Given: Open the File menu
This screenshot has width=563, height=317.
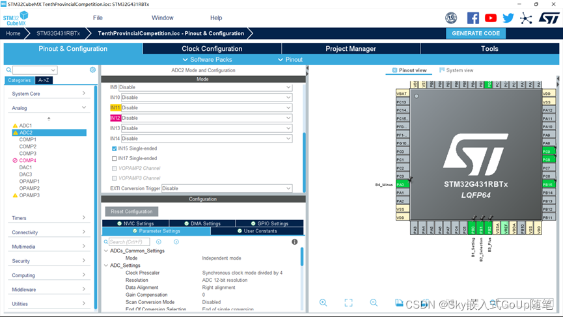Looking at the screenshot, I should [x=98, y=18].
